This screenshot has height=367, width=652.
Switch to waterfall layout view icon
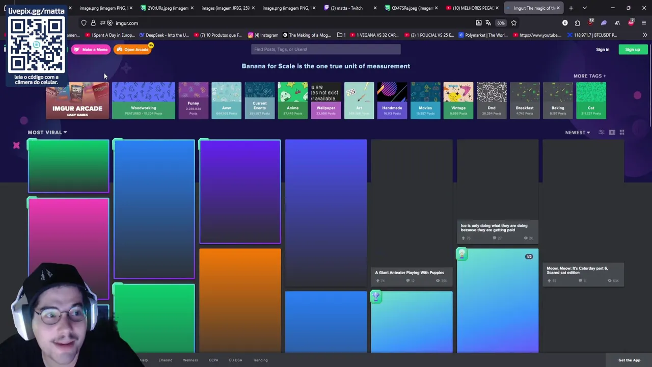click(612, 133)
